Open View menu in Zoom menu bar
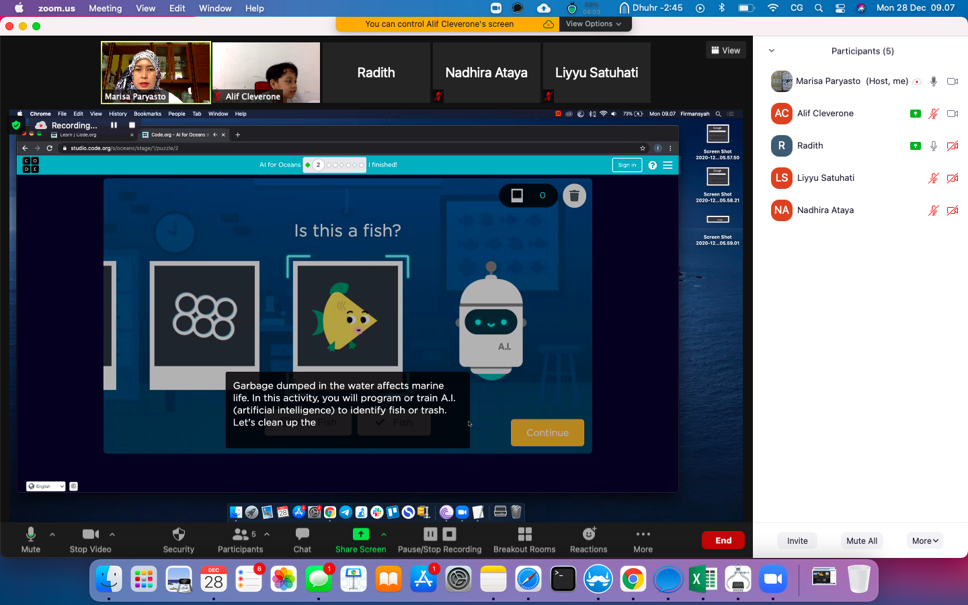The width and height of the screenshot is (968, 605). 145,8
